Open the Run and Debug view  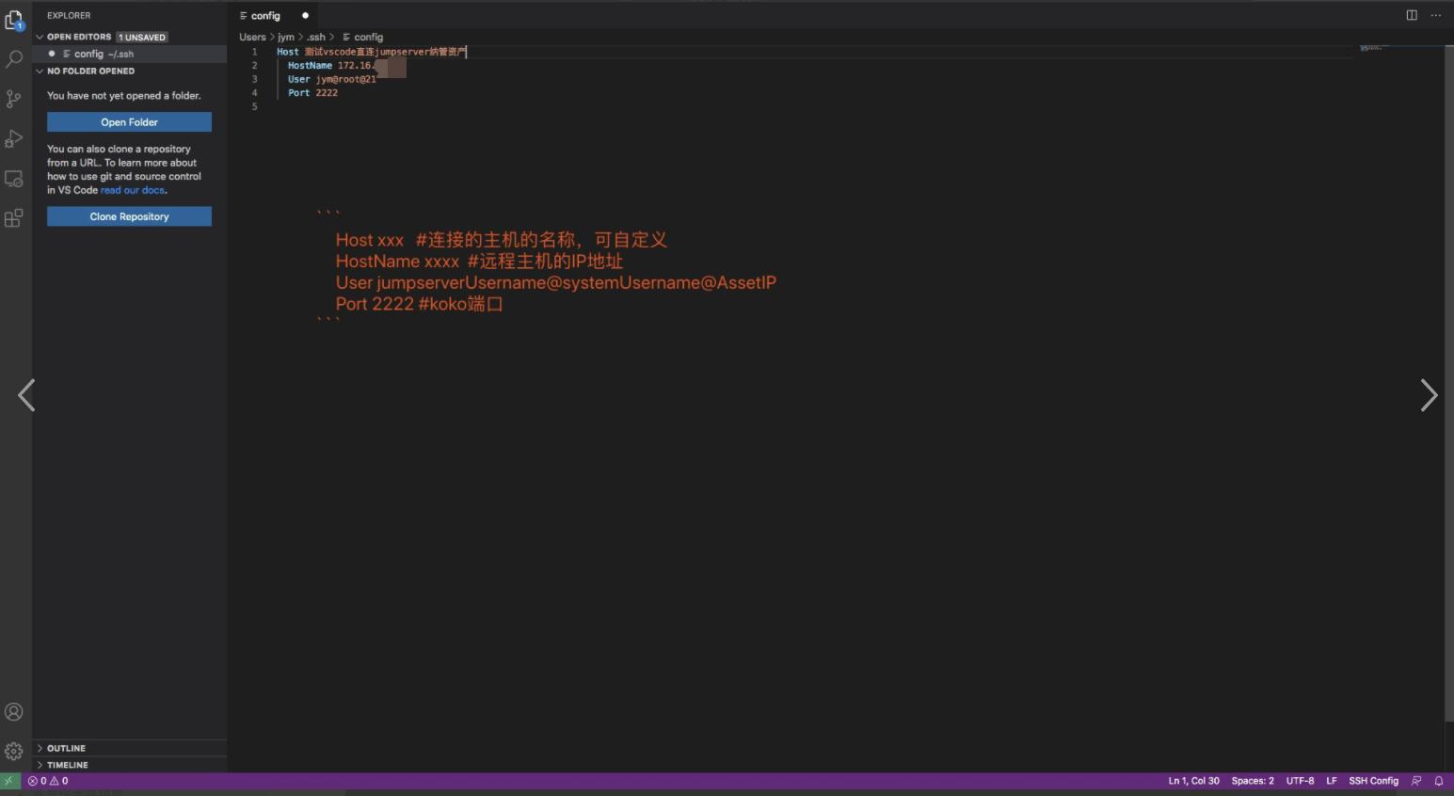pos(13,138)
